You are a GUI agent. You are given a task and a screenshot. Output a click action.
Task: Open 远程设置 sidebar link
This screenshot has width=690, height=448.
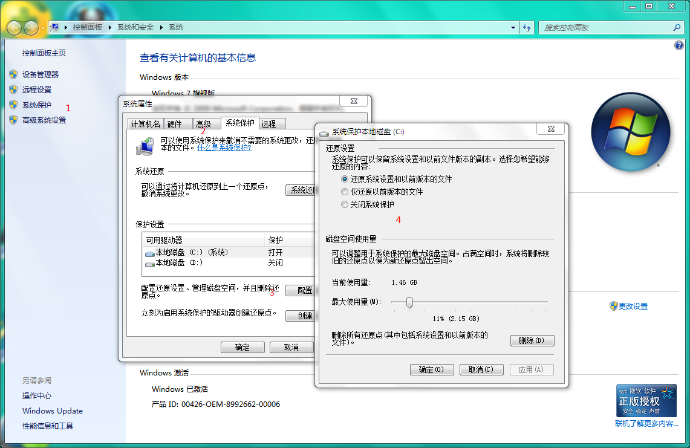[x=37, y=89]
